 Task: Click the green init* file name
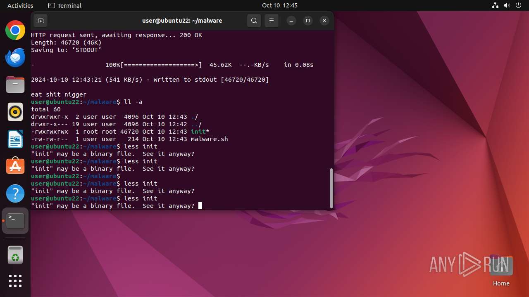point(200,132)
